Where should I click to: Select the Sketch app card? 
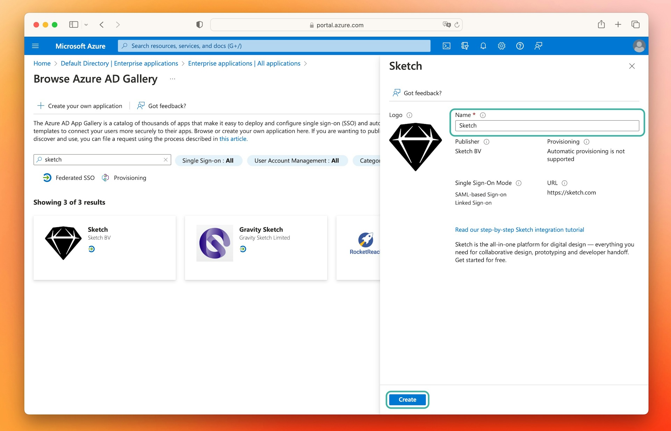(104, 247)
